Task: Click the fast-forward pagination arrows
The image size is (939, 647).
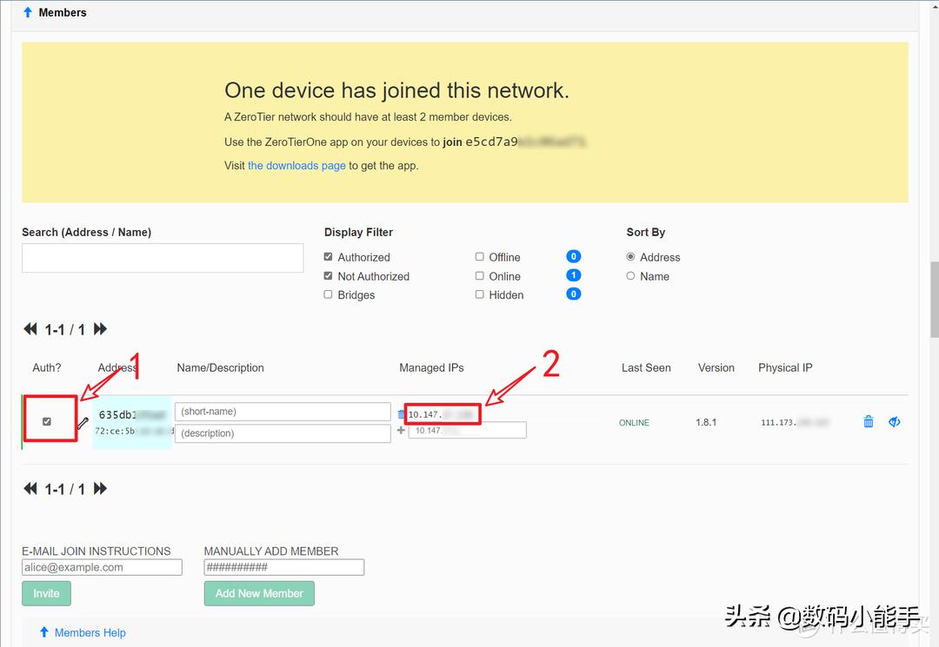Action: click(x=99, y=329)
